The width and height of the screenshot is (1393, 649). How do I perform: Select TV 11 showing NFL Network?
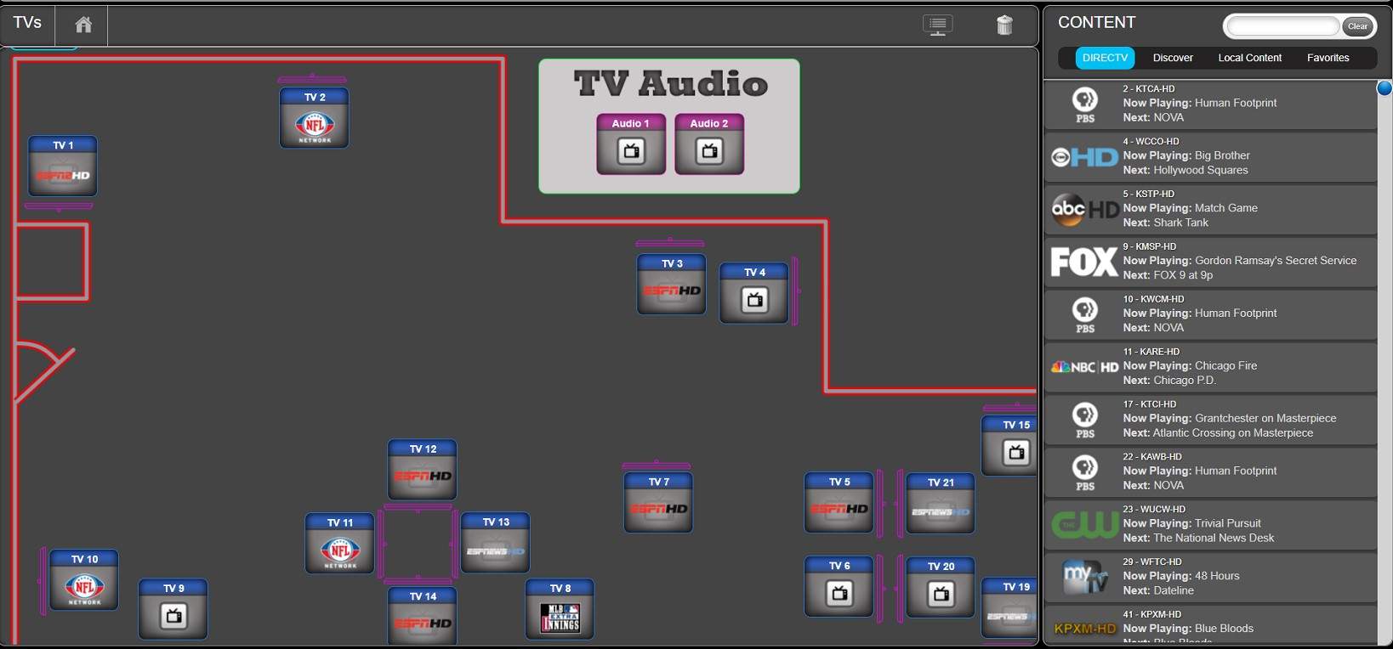(339, 544)
